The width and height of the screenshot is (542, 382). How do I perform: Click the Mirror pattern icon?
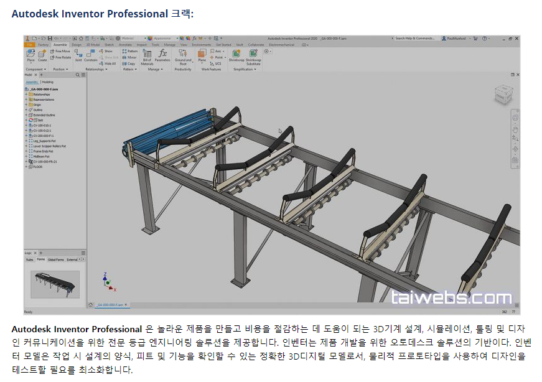click(124, 58)
